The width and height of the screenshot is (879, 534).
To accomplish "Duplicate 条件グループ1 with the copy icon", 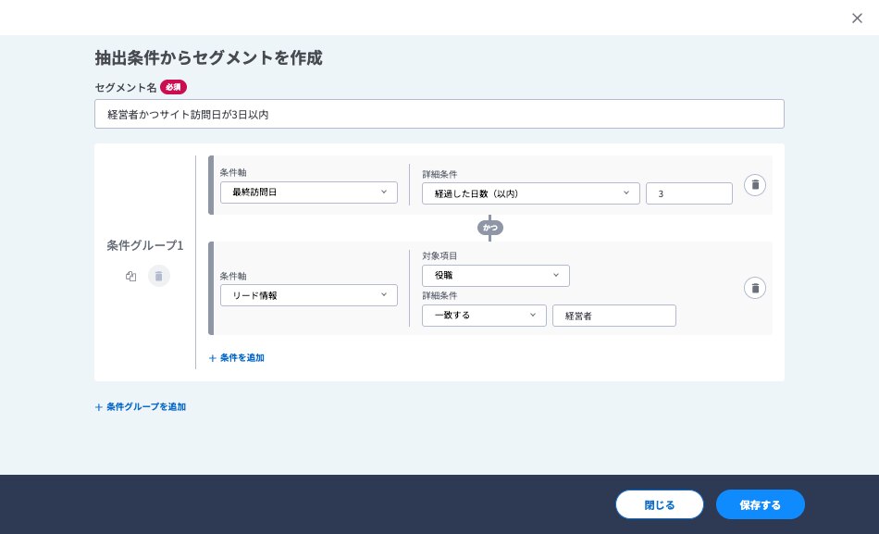I will pos(131,276).
